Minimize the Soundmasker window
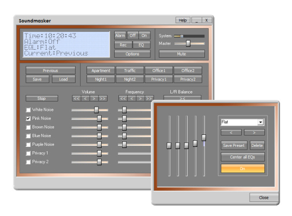The height and width of the screenshot is (216, 292). click(197, 21)
